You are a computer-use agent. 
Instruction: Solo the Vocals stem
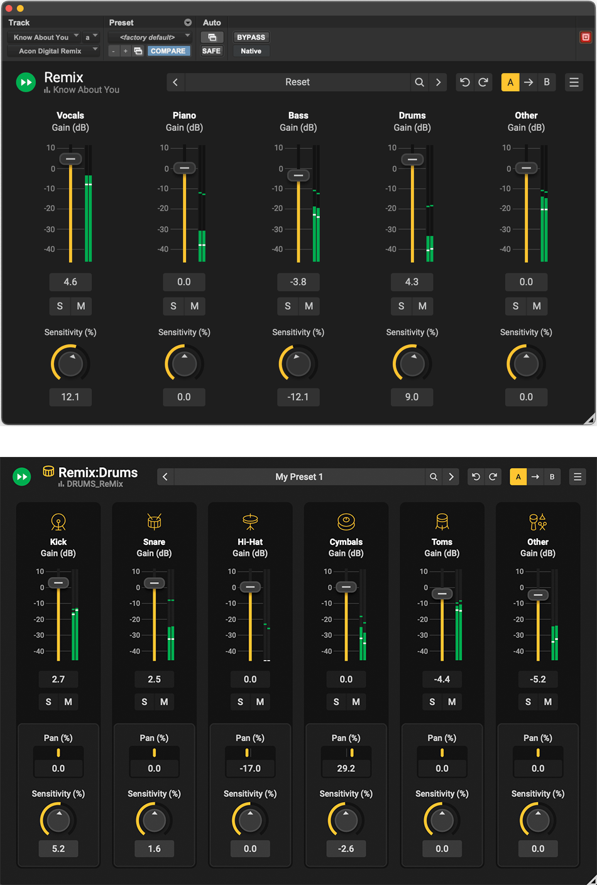(x=60, y=306)
